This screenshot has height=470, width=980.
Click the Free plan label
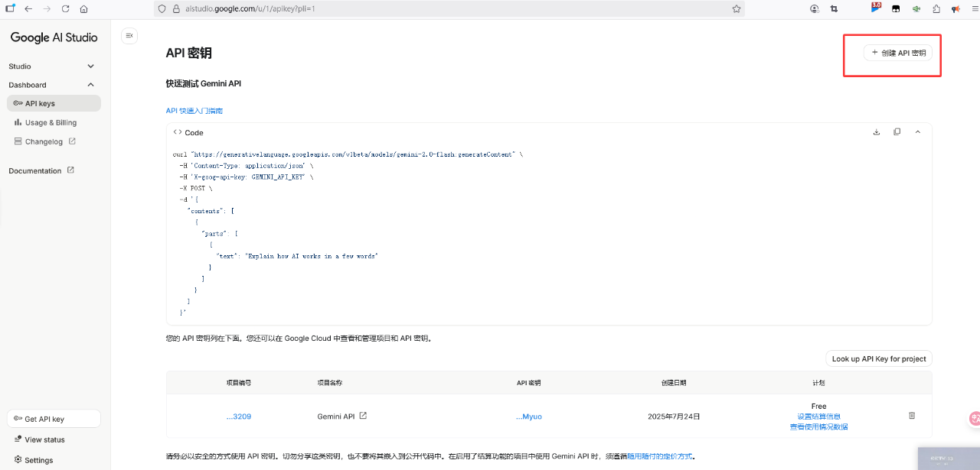(819, 406)
